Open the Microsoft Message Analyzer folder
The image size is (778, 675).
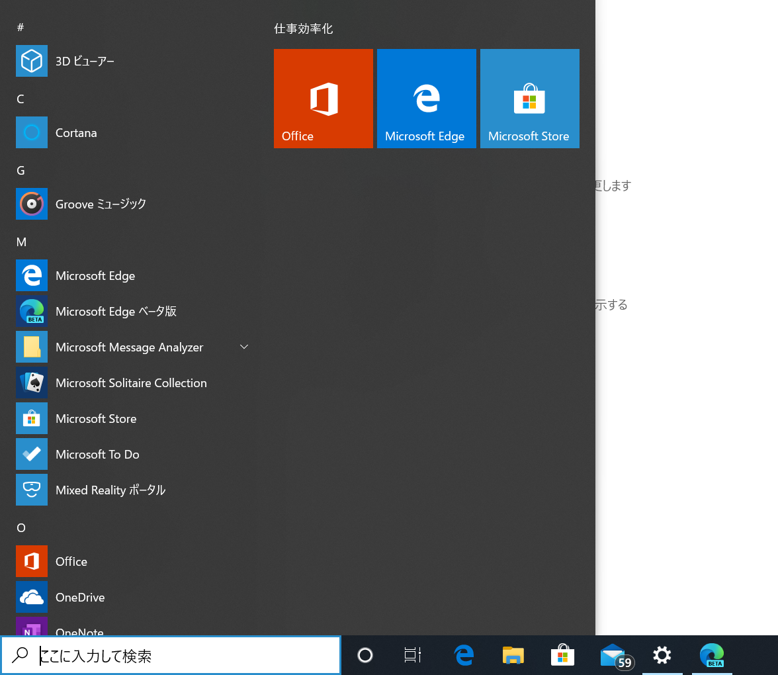tap(134, 347)
